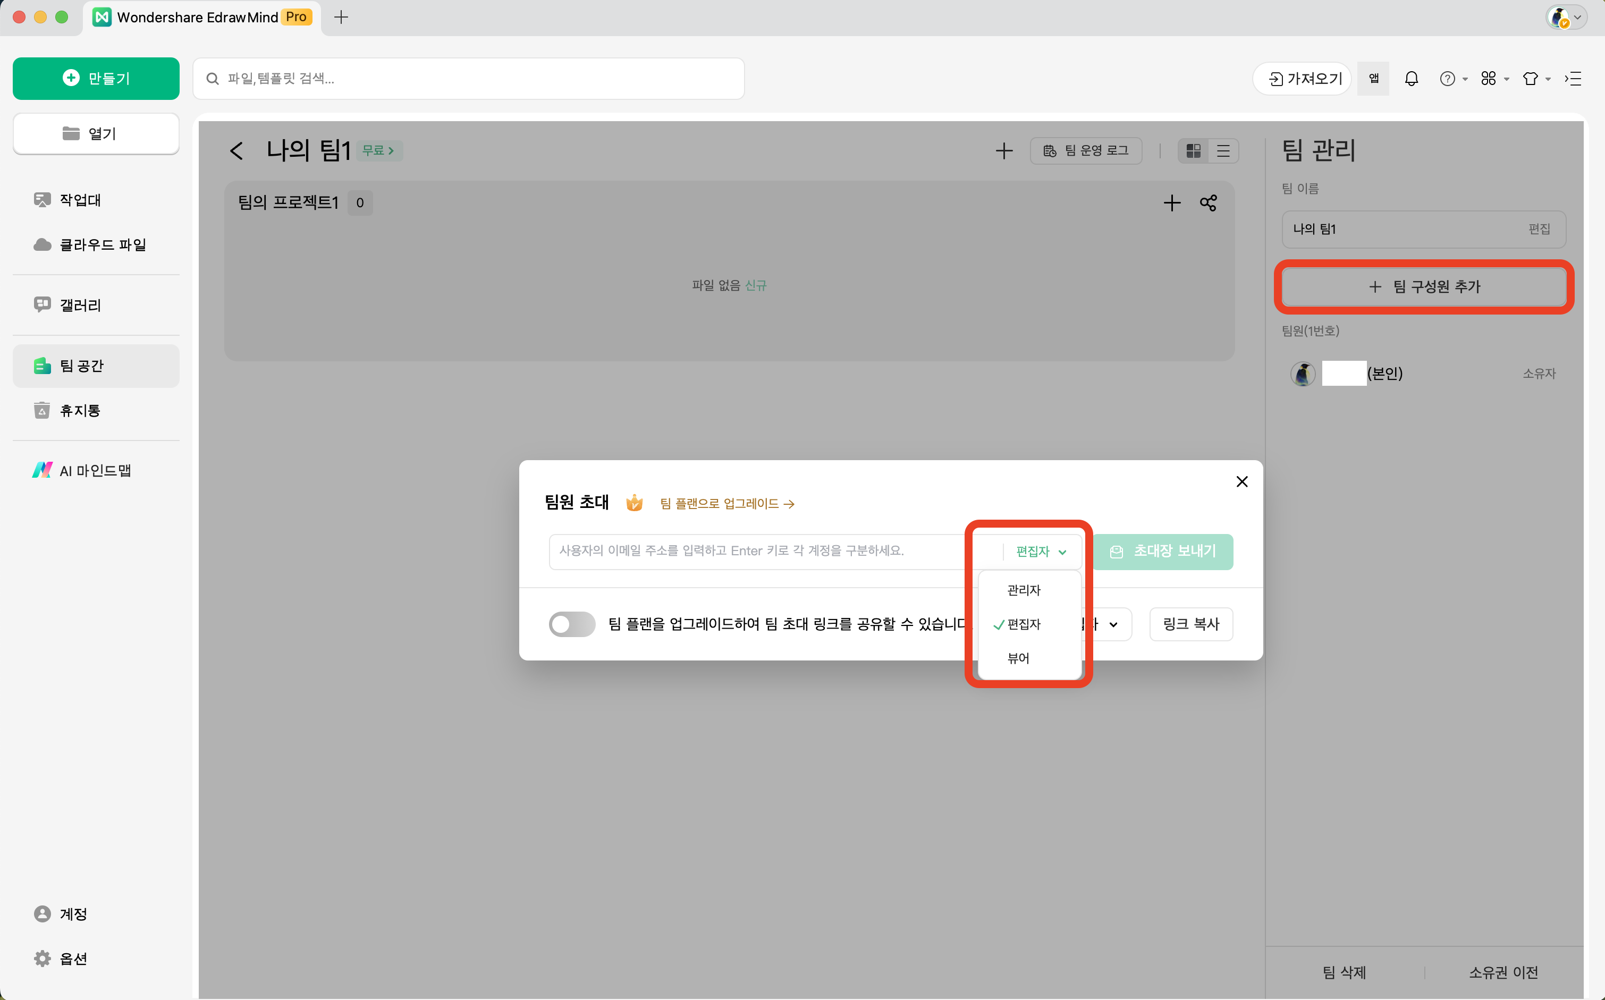Click the 링크 복사 button

tap(1190, 624)
